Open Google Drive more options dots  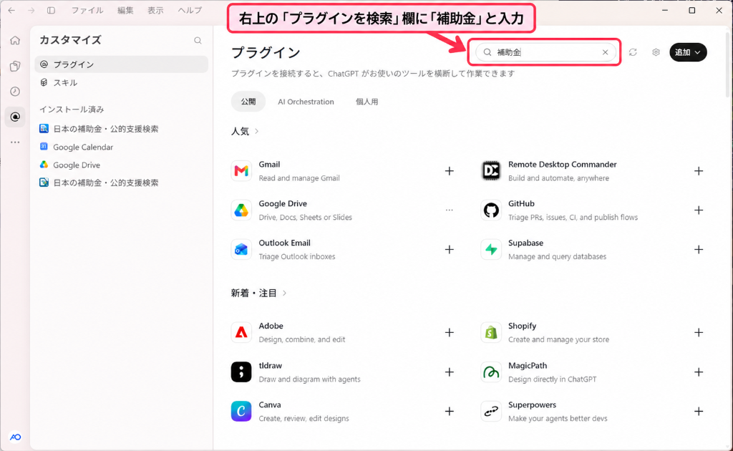(x=450, y=210)
